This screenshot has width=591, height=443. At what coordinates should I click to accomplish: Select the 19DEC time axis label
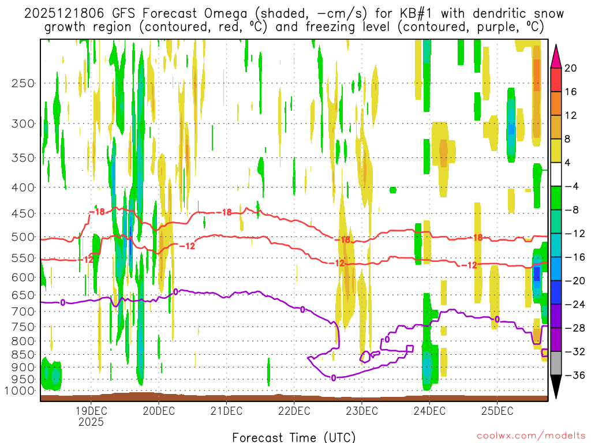pyautogui.click(x=91, y=411)
